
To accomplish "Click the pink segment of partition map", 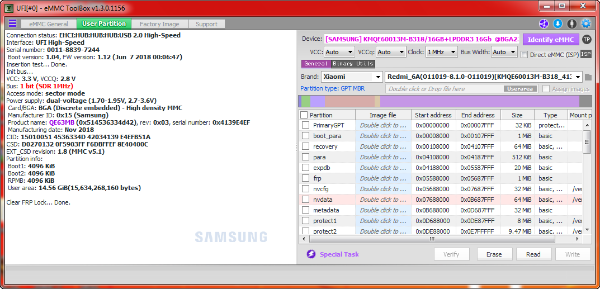I will 349,101.
